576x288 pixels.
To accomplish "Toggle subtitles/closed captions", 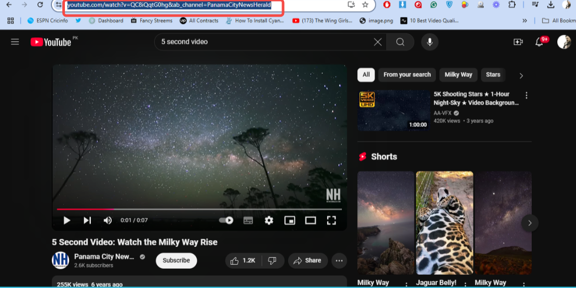I will coord(248,220).
